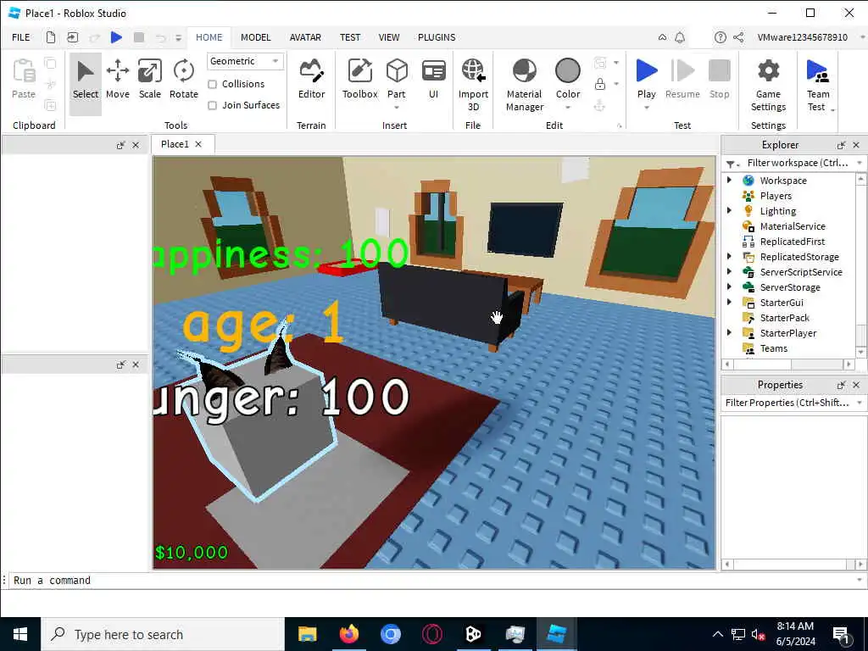Enable the Collisions checkbox
The height and width of the screenshot is (651, 868).
pyautogui.click(x=212, y=84)
